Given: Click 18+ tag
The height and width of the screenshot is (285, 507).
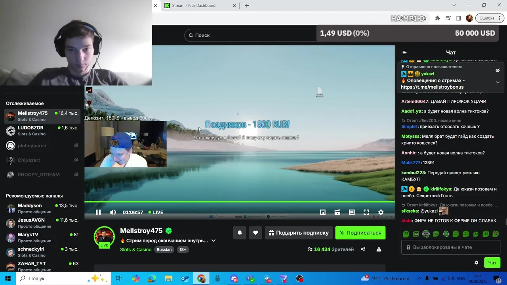Looking at the screenshot, I should pos(183,249).
